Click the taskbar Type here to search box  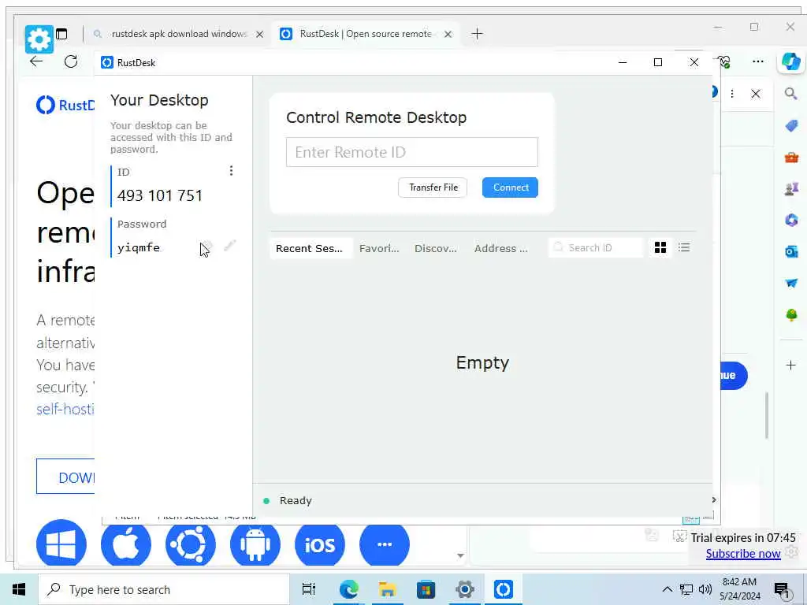click(x=164, y=589)
